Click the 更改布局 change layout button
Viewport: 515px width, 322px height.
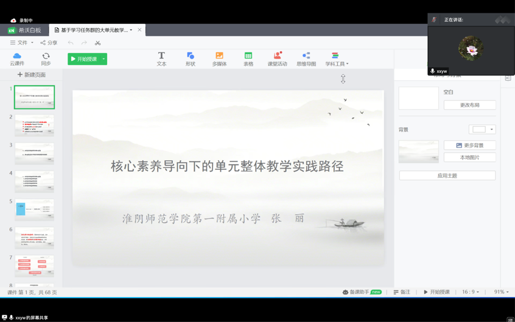point(469,105)
